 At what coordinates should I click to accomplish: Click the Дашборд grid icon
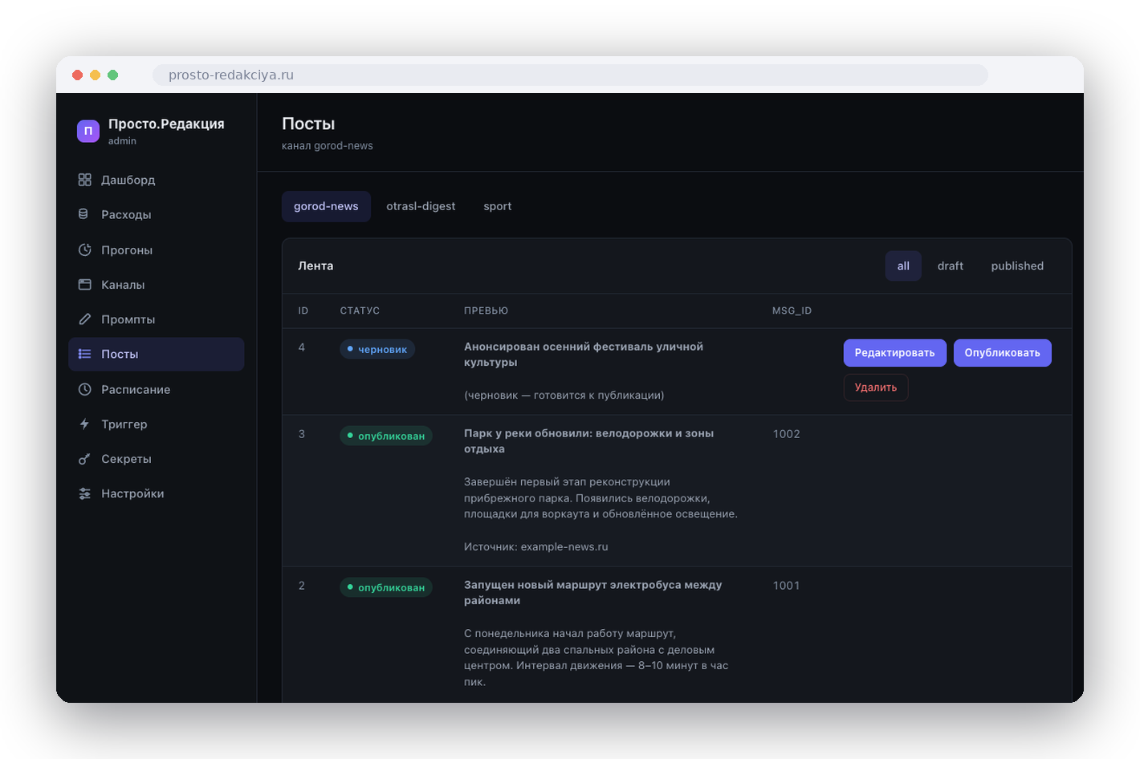point(84,180)
